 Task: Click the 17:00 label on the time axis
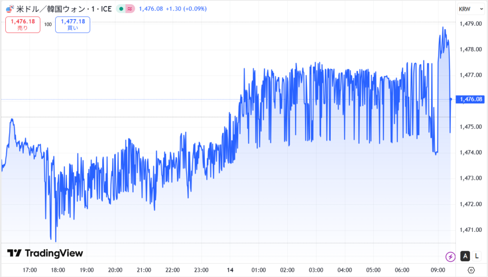point(30,270)
